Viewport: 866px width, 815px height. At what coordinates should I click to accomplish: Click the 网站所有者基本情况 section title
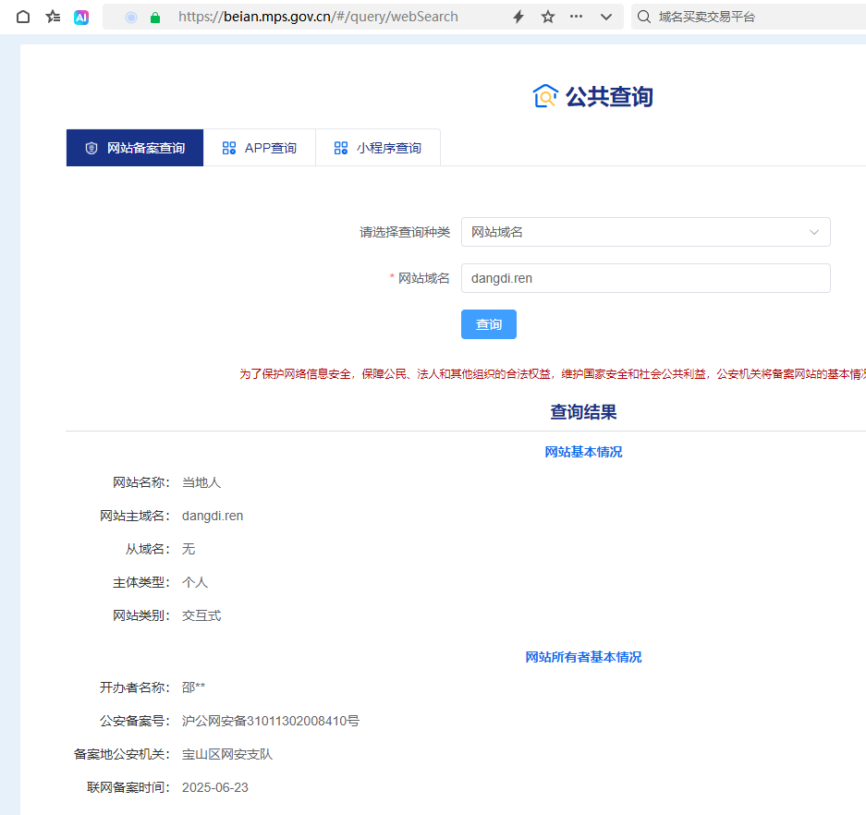(x=583, y=657)
